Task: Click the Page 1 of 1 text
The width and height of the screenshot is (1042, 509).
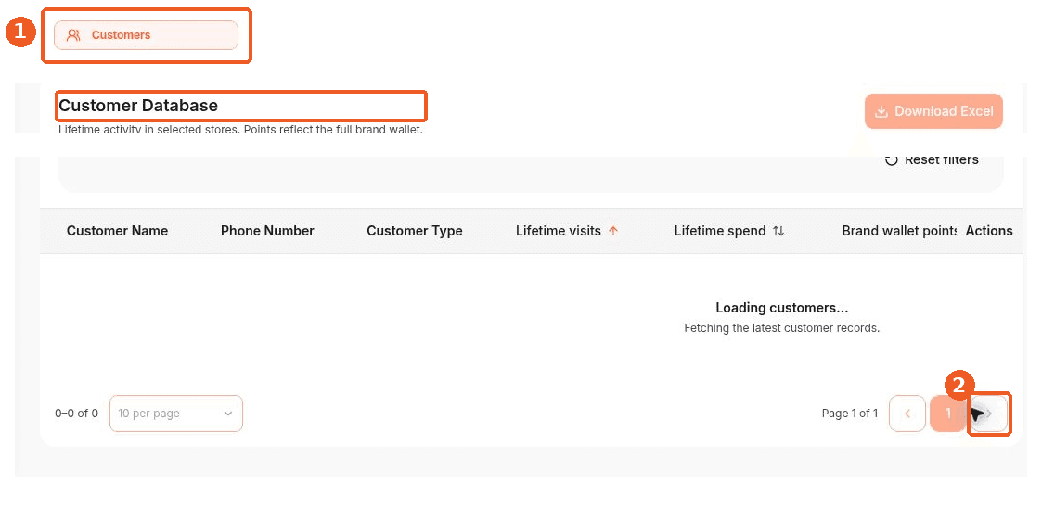Action: click(850, 414)
